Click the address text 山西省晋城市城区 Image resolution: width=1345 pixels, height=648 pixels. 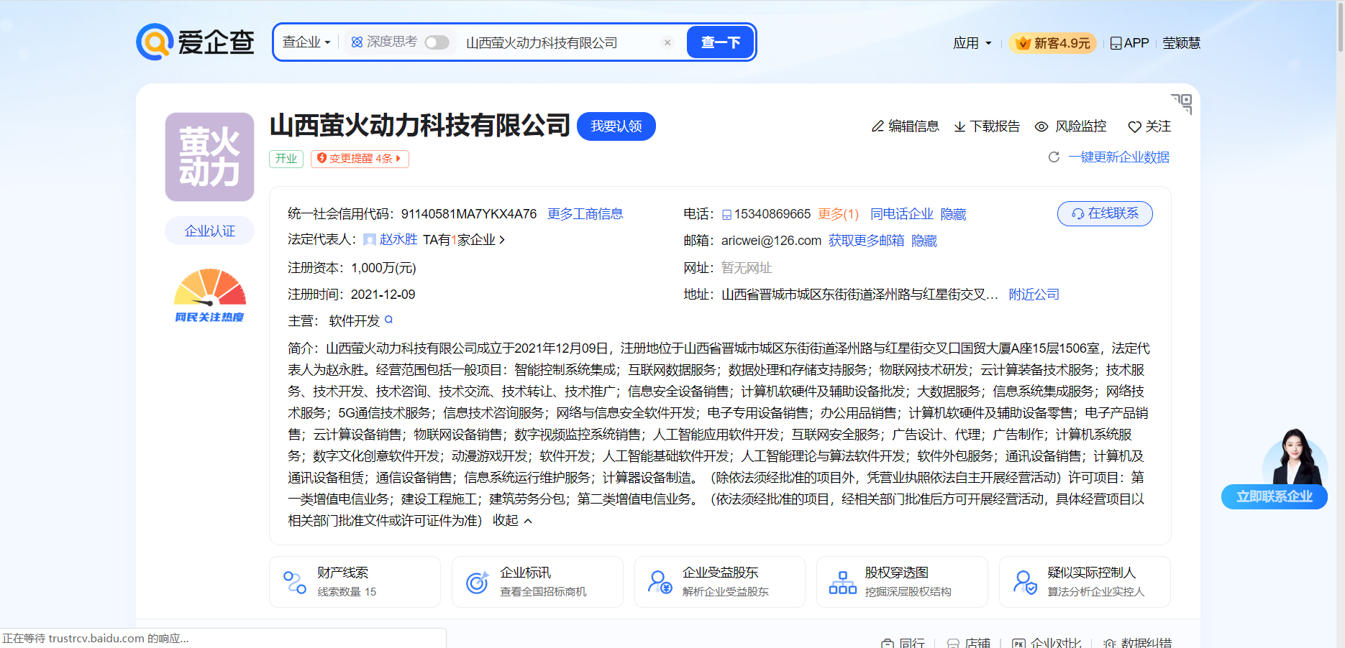tap(860, 295)
